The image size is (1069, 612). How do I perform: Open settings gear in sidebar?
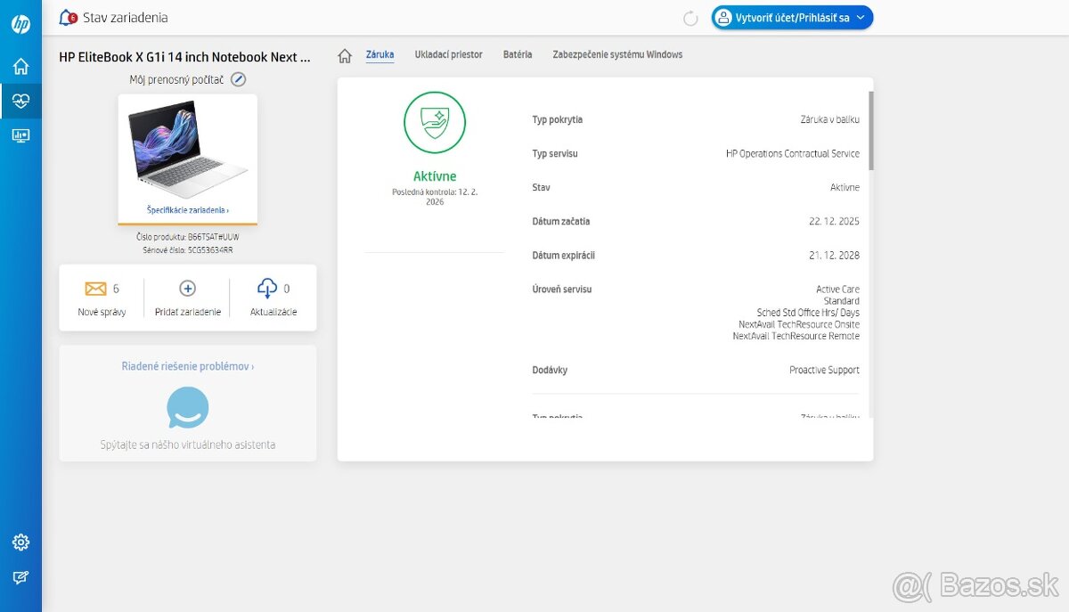[x=20, y=543]
